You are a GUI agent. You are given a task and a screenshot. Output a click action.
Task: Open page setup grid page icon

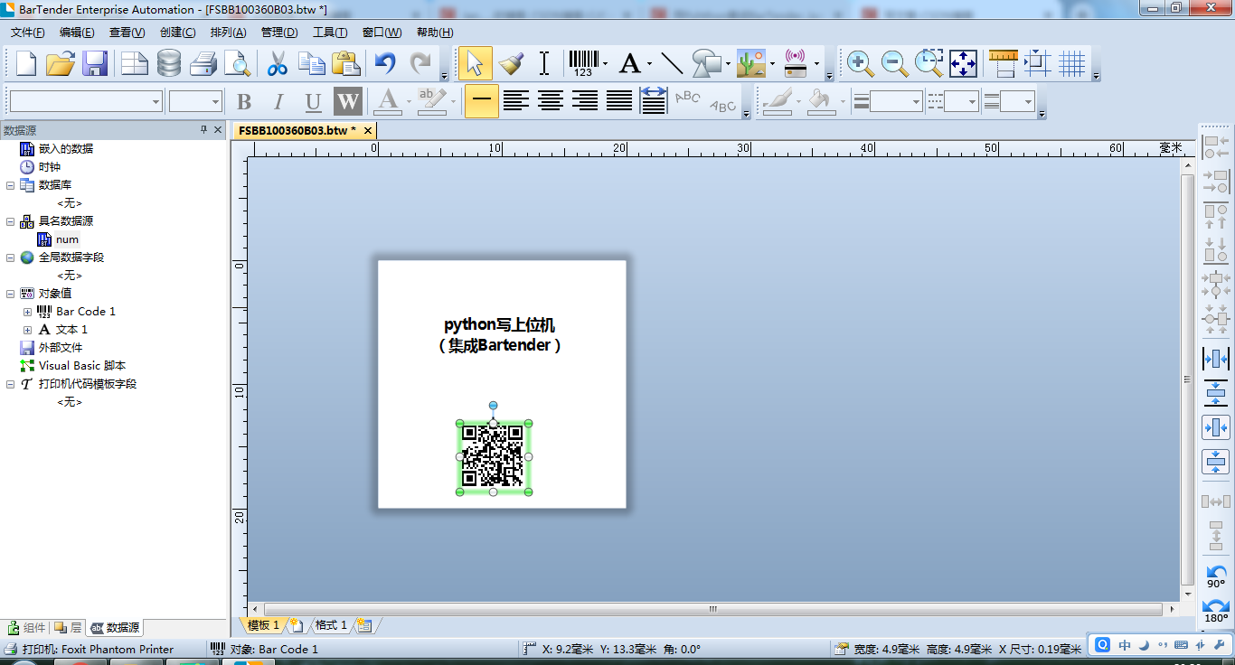pos(135,63)
